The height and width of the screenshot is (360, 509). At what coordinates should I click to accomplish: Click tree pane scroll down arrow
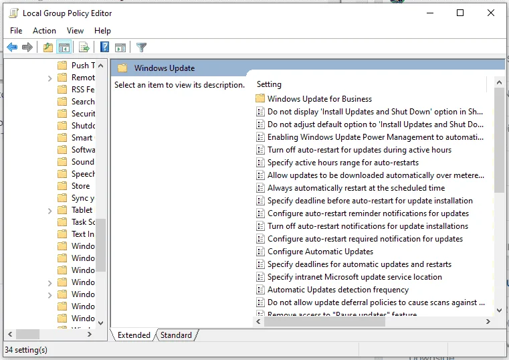click(100, 323)
